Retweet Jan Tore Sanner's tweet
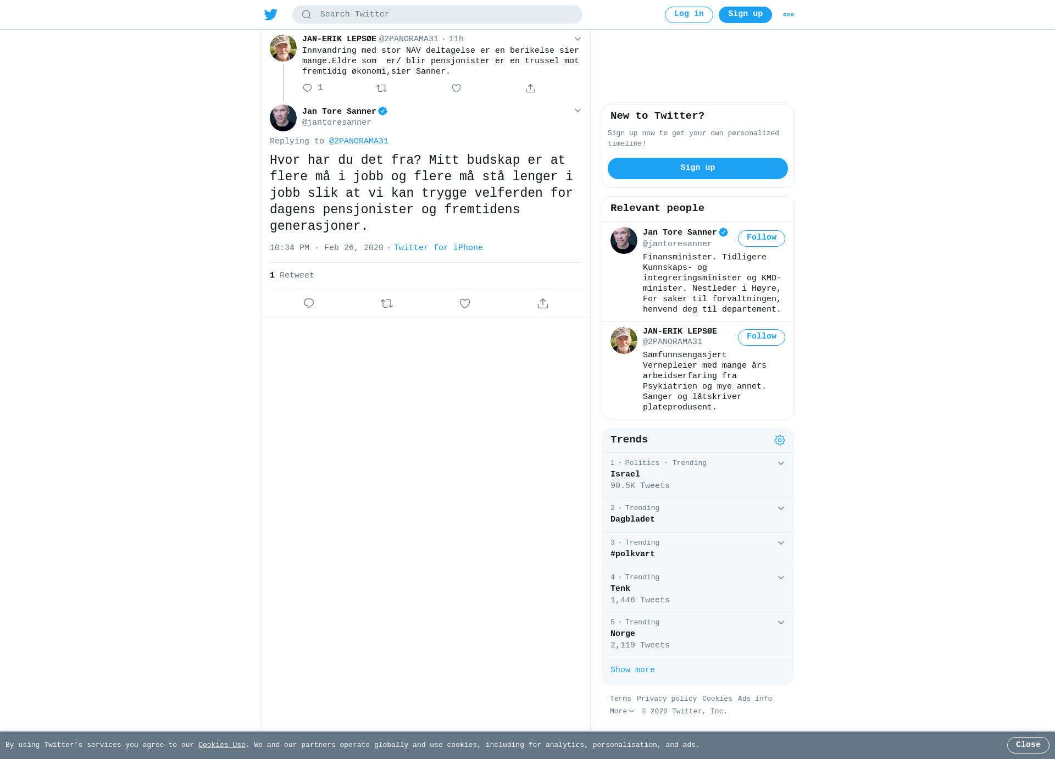 tap(387, 303)
